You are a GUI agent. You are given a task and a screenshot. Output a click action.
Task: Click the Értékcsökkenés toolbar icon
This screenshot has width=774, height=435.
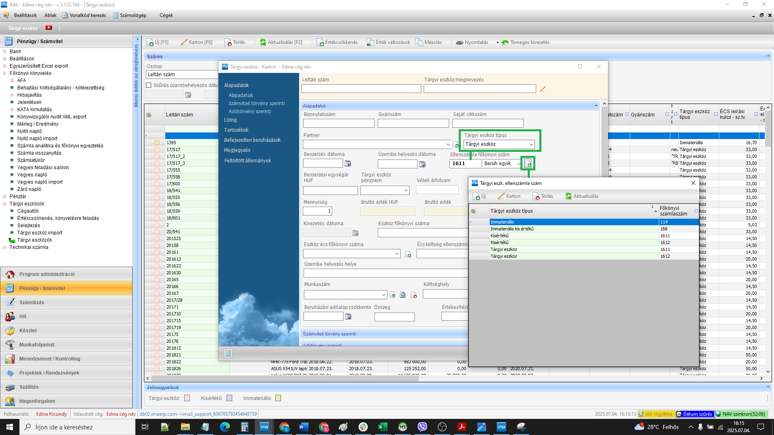pyautogui.click(x=320, y=42)
